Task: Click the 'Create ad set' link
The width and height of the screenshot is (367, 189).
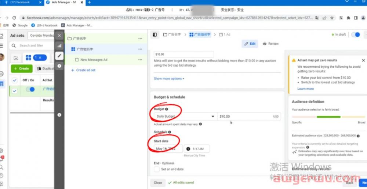Action: click(x=83, y=70)
